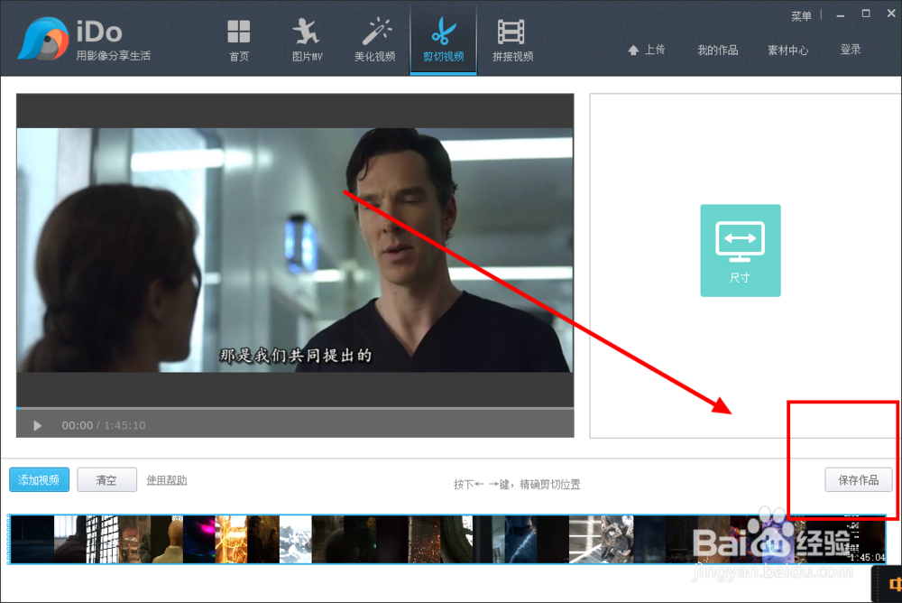Image resolution: width=902 pixels, height=603 pixels.
Task: Open the 菜单 menu
Action: (x=801, y=16)
